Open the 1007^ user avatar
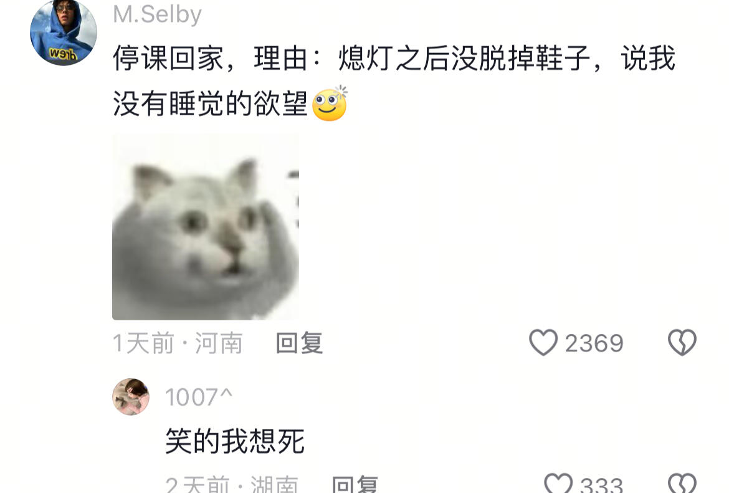This screenshot has width=729, height=493. click(131, 397)
